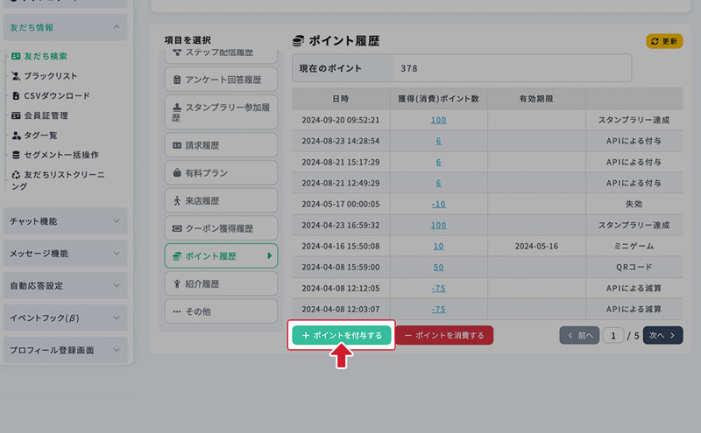Screen dimensions: 701x433
Task: Open the 100 point link dated 2024-09-20
Action: [438, 120]
